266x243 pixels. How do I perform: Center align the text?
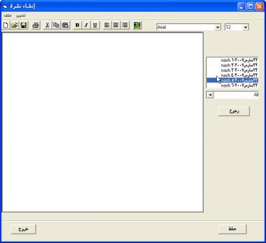pos(116,25)
